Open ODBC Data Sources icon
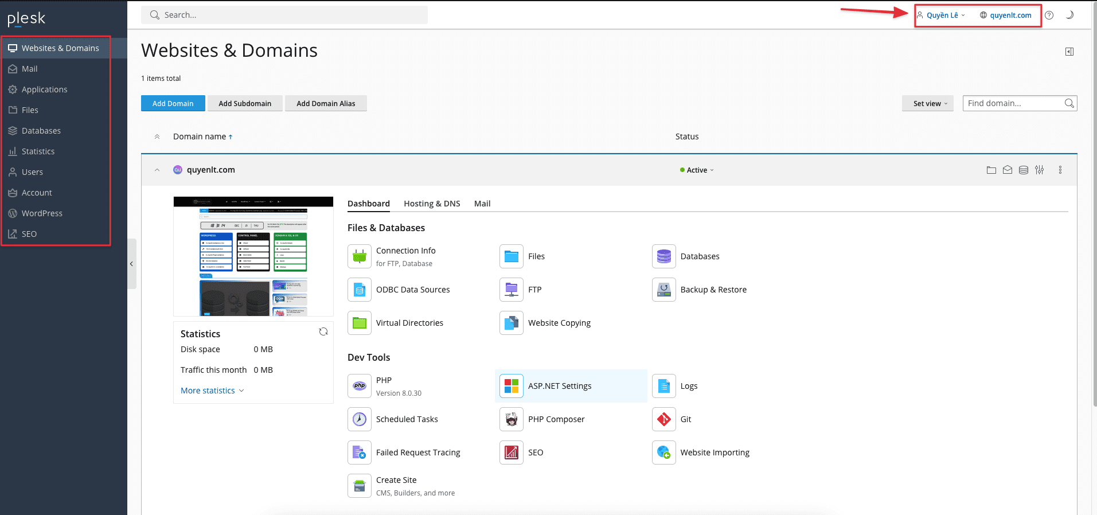 [360, 290]
